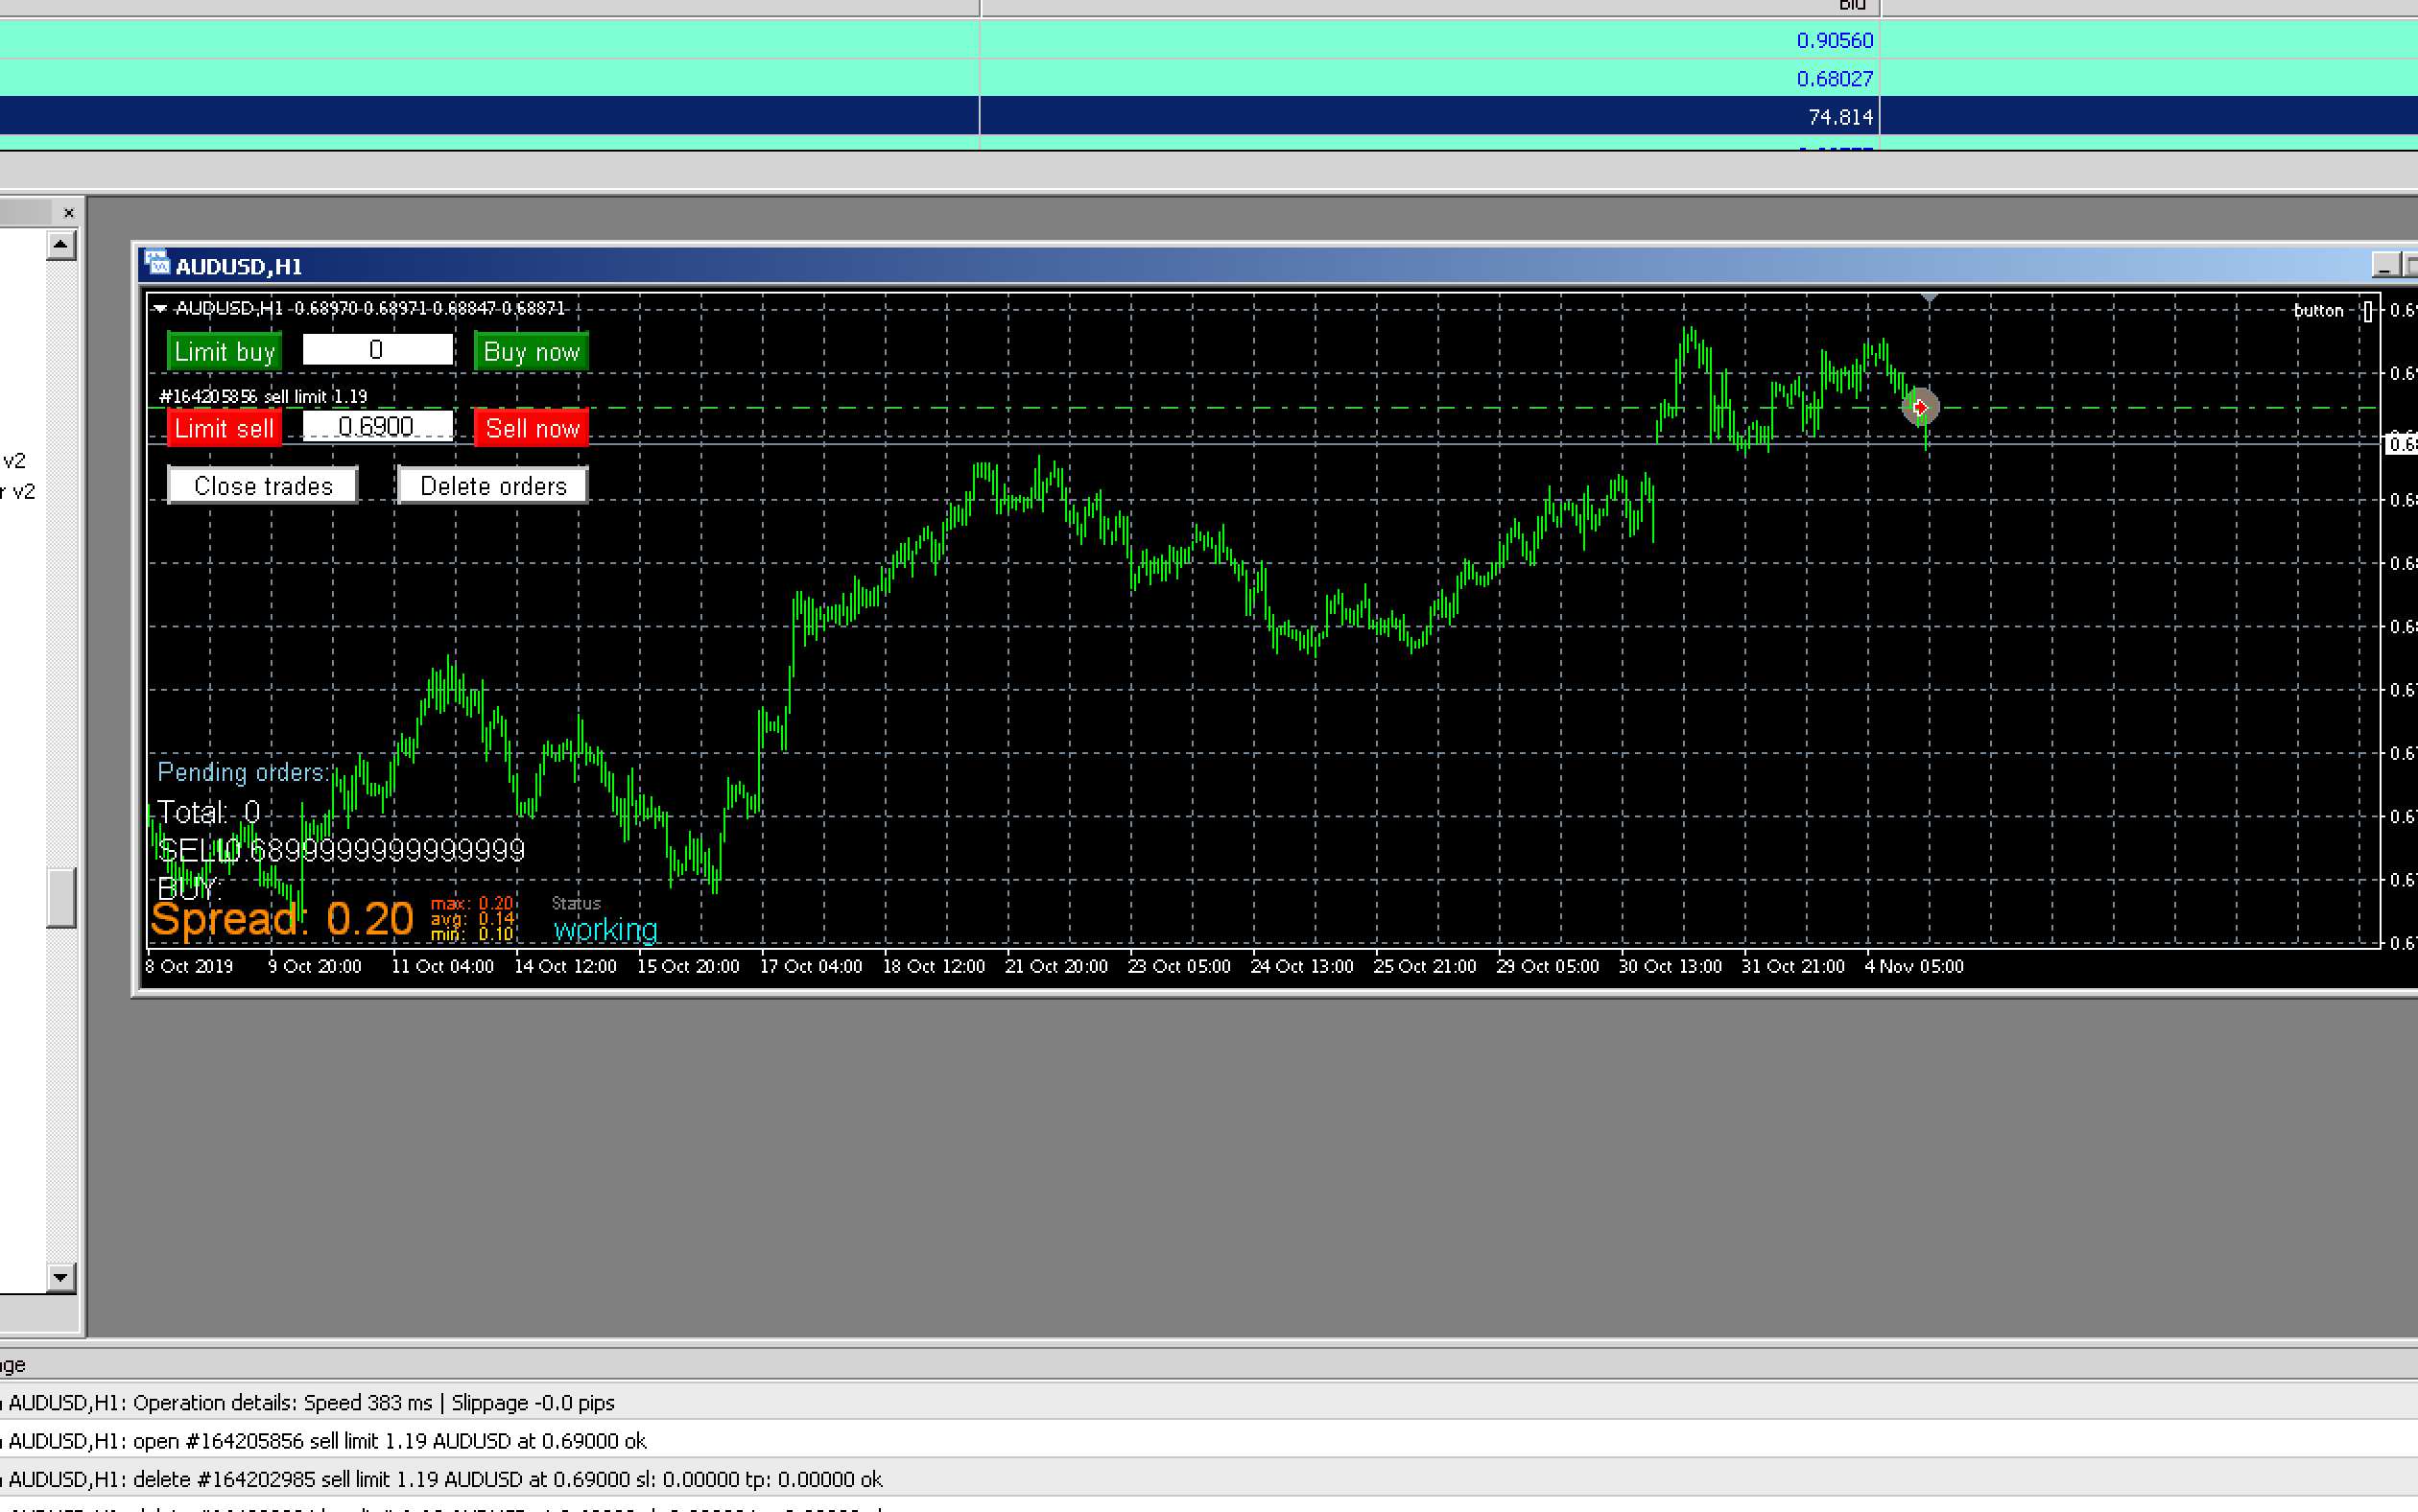This screenshot has height=1512, width=2418.
Task: Minimize the AUDUSD,H1 chart window
Action: 2385,265
